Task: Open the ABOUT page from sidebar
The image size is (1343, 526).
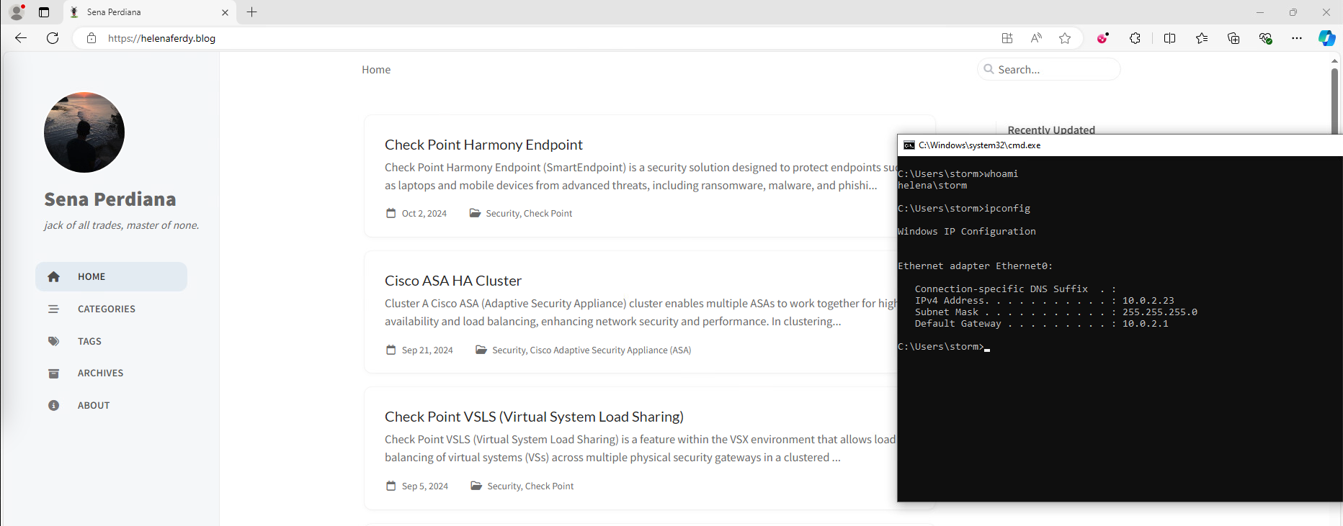Action: pyautogui.click(x=94, y=405)
